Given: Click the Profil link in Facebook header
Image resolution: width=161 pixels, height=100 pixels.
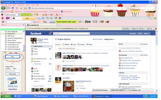Looking at the screenshot, I should [x=140, y=33].
